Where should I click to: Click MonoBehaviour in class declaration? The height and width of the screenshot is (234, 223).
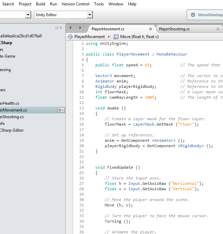tap(172, 54)
